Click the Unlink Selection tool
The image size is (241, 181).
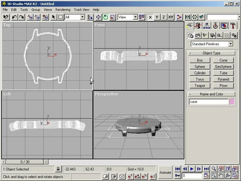pos(37,17)
